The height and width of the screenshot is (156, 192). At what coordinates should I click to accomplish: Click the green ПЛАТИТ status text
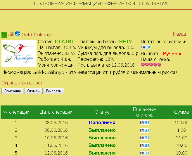[x=65, y=41]
